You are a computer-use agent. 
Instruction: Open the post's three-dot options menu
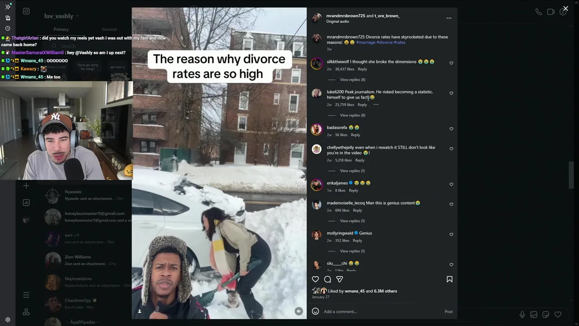tap(449, 18)
